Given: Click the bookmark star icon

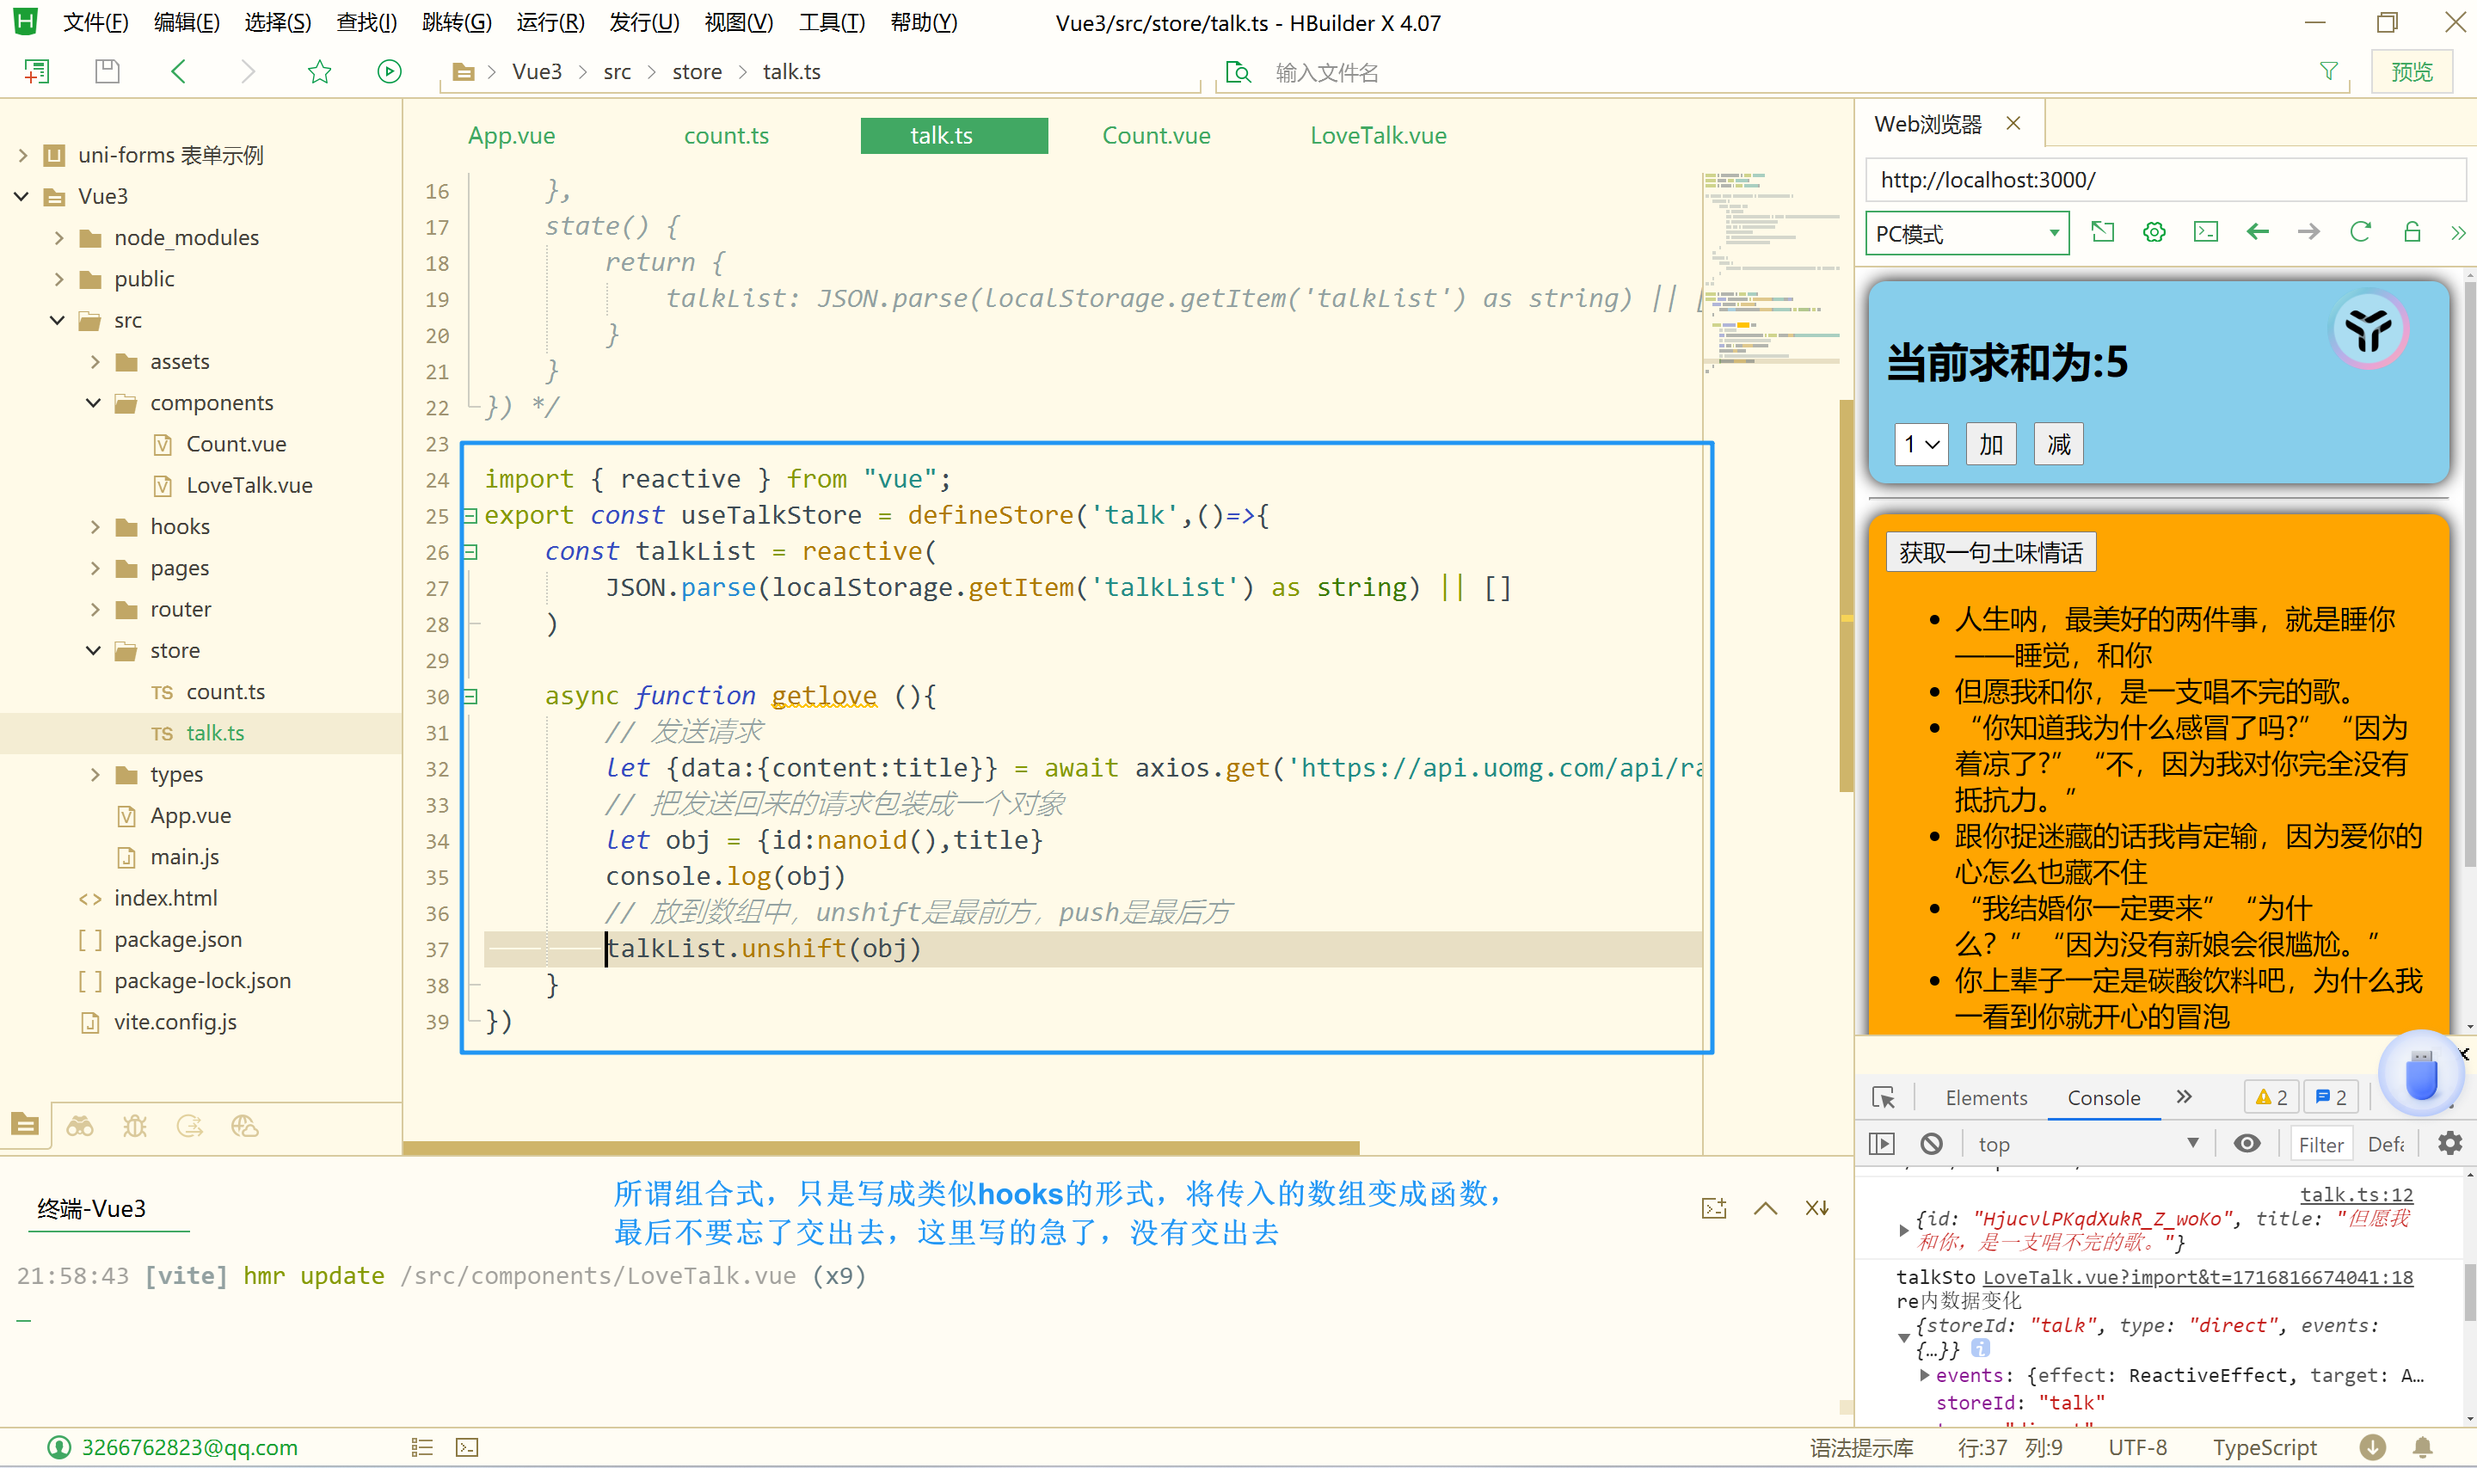Looking at the screenshot, I should 320,71.
